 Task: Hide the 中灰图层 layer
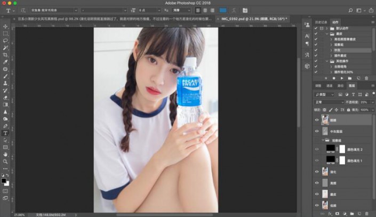click(317, 131)
